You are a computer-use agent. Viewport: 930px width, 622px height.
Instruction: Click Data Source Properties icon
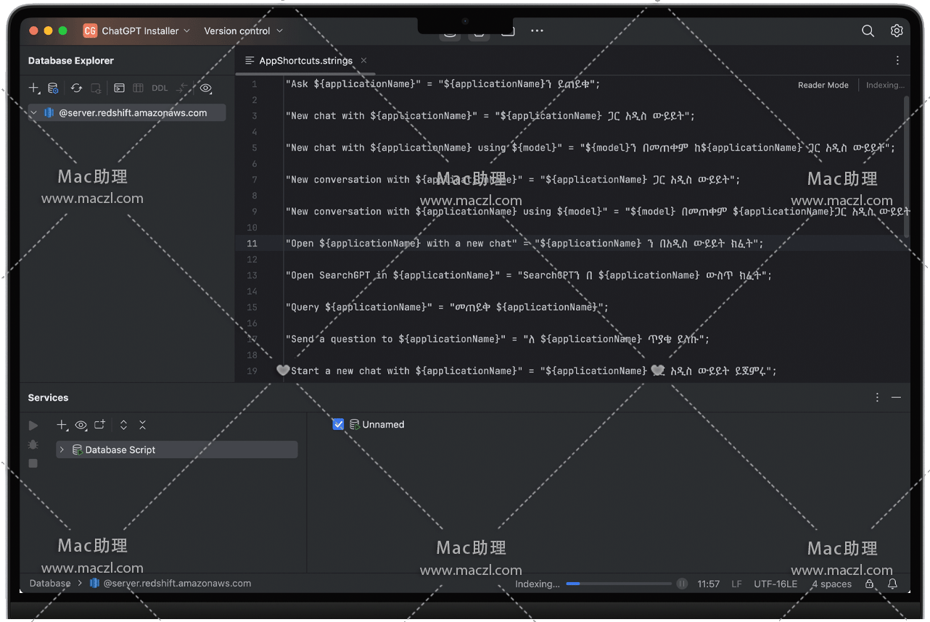click(x=53, y=88)
